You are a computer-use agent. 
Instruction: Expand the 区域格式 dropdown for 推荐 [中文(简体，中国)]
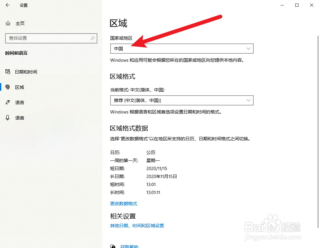point(182,100)
